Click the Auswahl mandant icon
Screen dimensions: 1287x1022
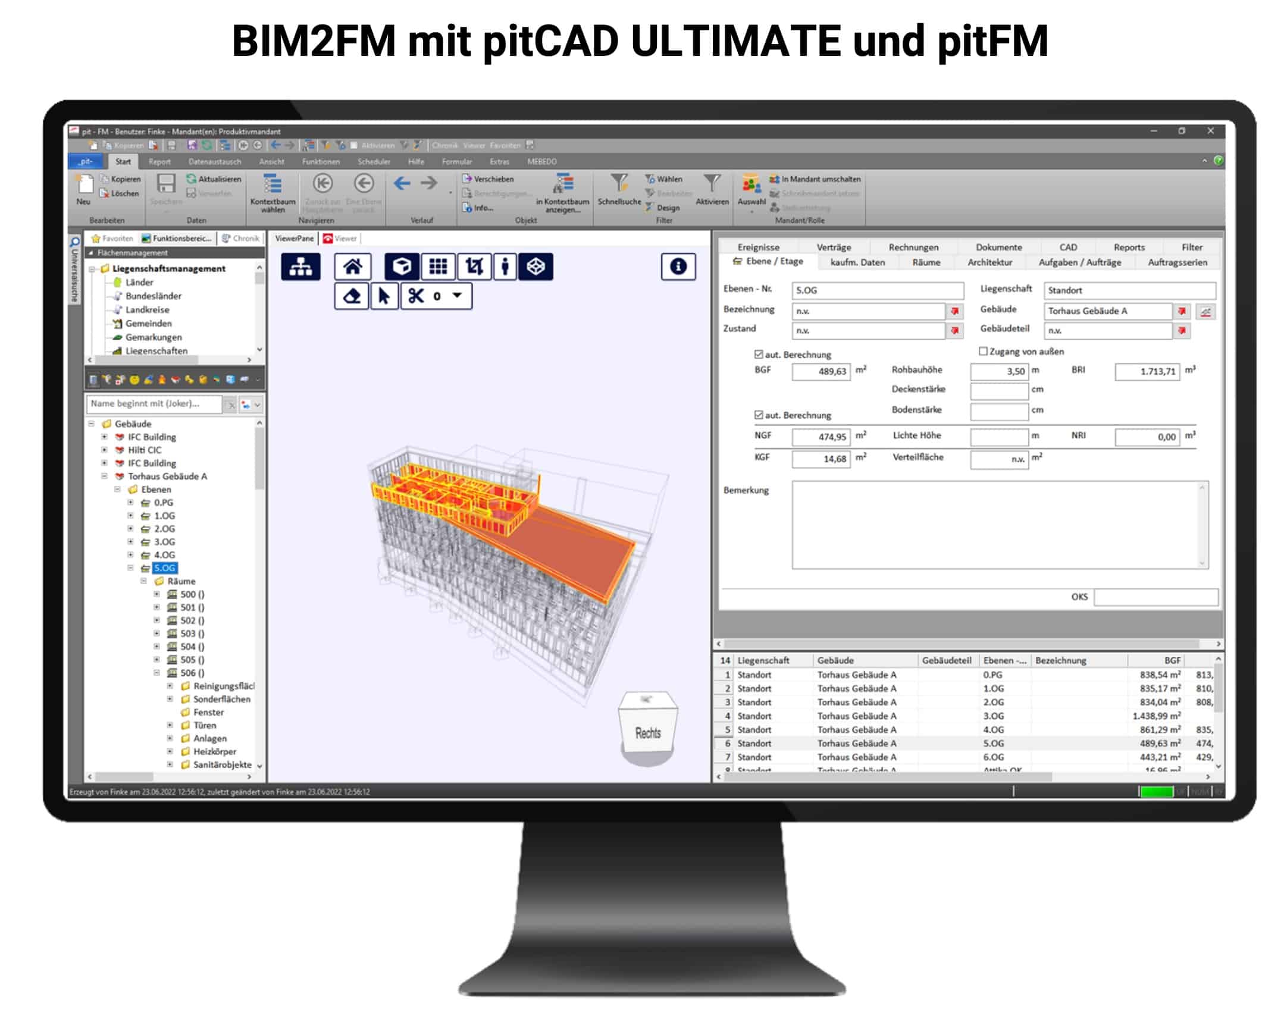tap(751, 184)
